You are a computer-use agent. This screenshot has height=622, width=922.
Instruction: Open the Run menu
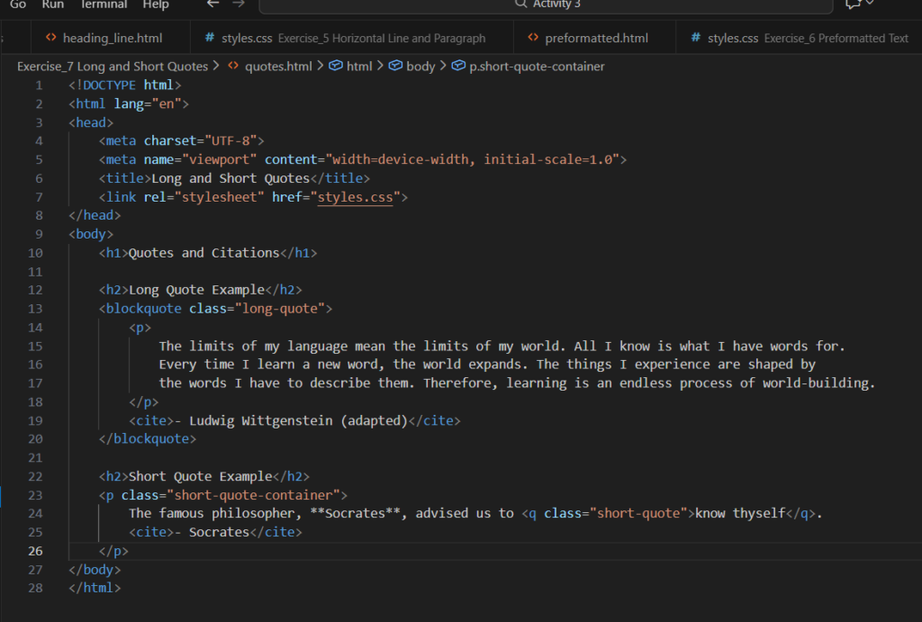point(53,5)
